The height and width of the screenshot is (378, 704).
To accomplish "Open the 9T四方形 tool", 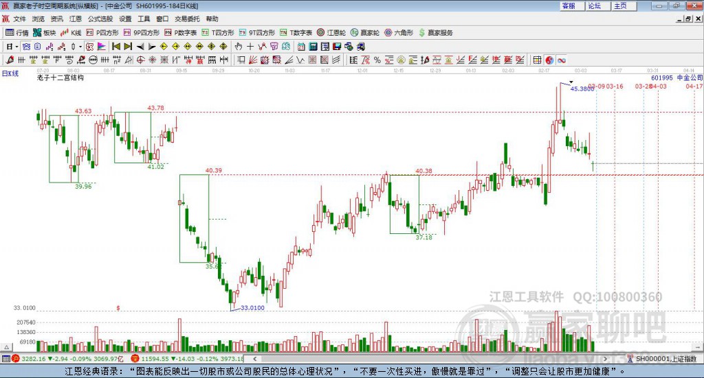I will tap(257, 33).
